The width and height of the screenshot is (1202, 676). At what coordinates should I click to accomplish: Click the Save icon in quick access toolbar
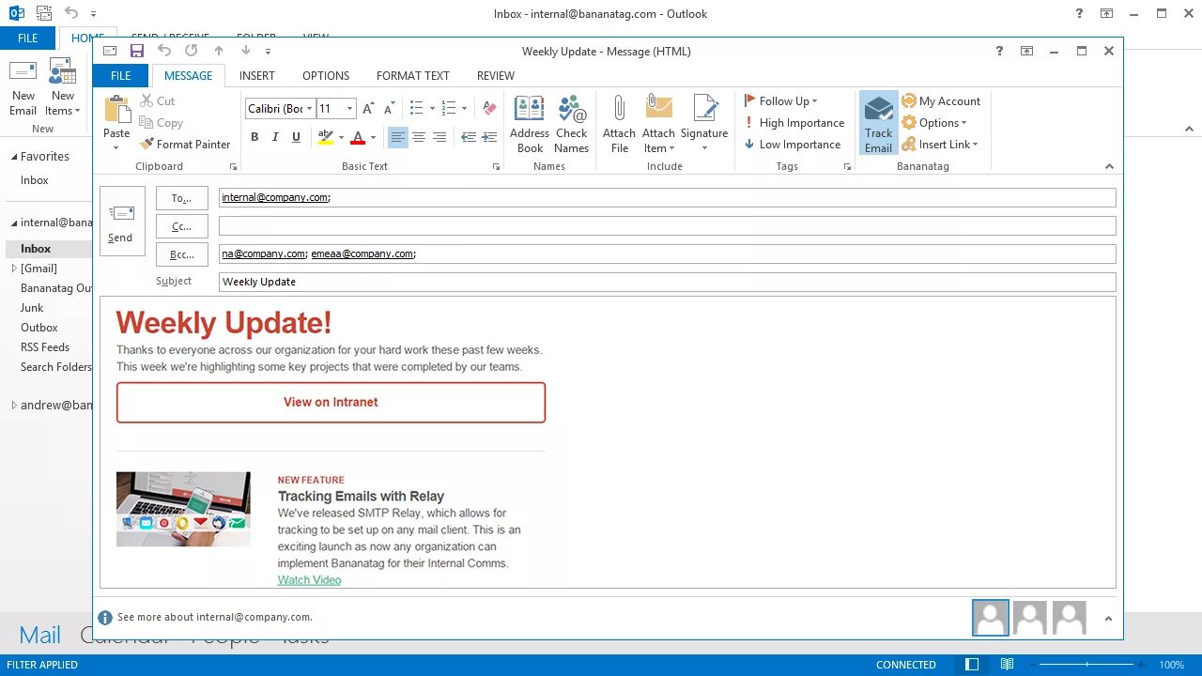pyautogui.click(x=137, y=51)
